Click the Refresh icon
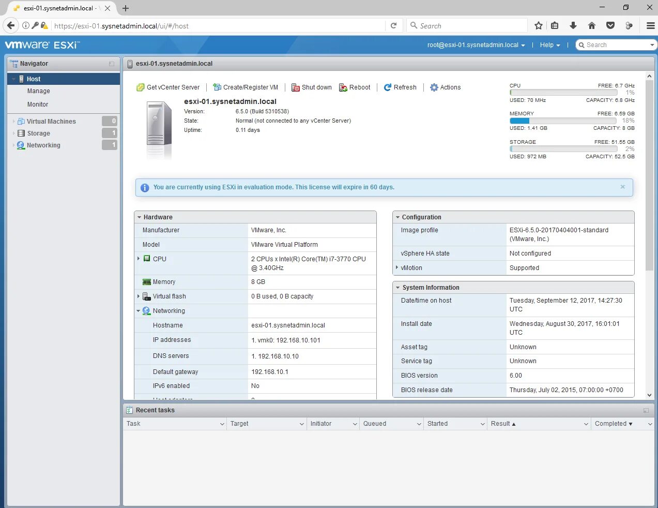This screenshot has width=658, height=508. click(x=387, y=87)
